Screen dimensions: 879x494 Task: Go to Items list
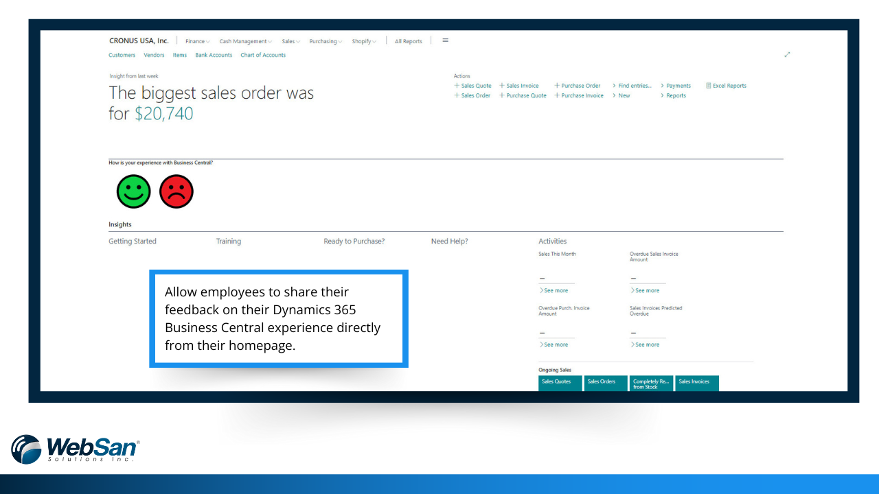click(x=180, y=55)
